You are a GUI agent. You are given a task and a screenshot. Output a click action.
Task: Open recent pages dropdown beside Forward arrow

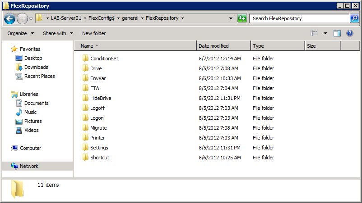point(31,18)
